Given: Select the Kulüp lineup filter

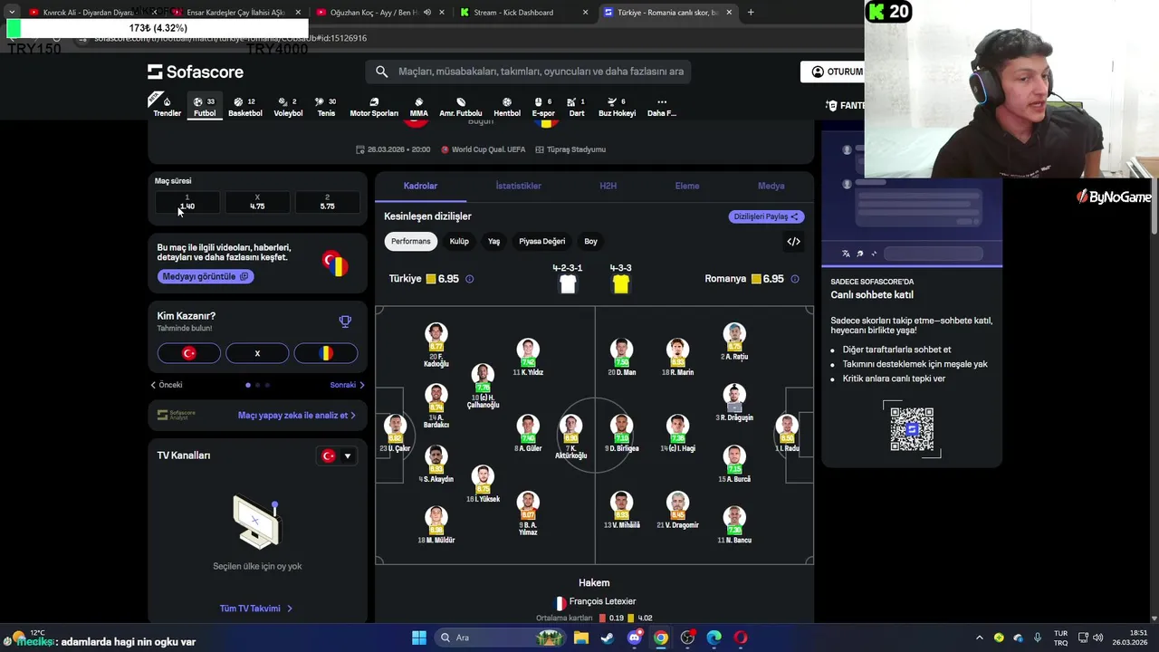Looking at the screenshot, I should (x=459, y=241).
